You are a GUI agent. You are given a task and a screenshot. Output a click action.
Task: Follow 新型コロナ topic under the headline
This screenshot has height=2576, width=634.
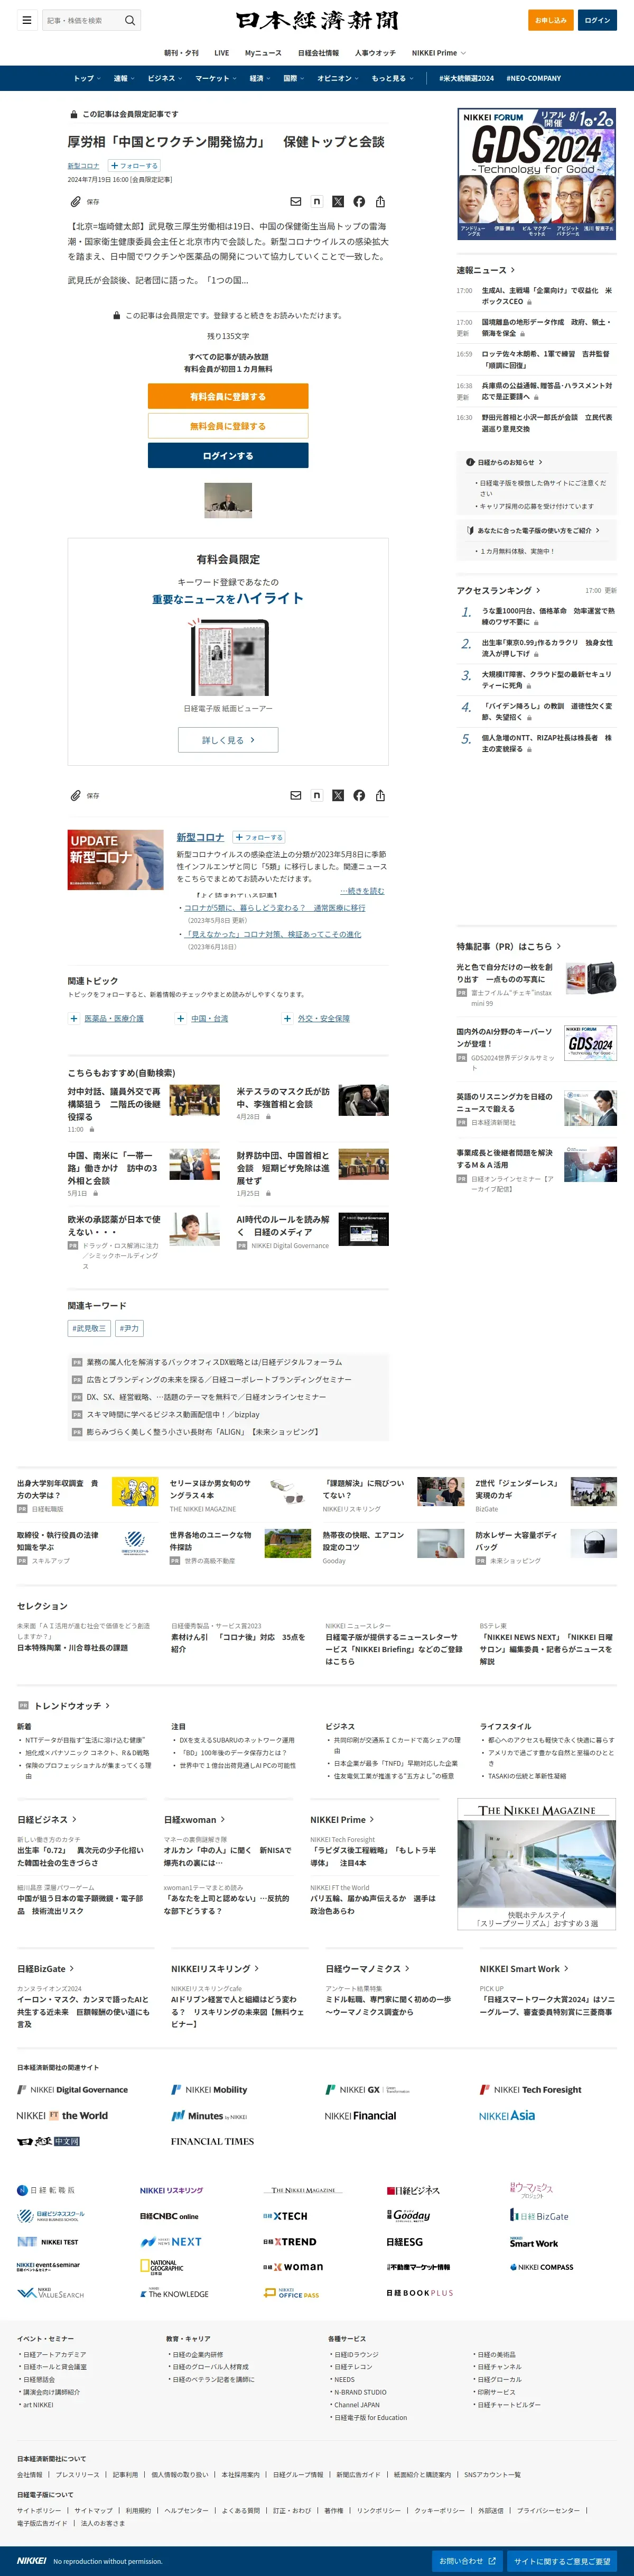(x=134, y=166)
